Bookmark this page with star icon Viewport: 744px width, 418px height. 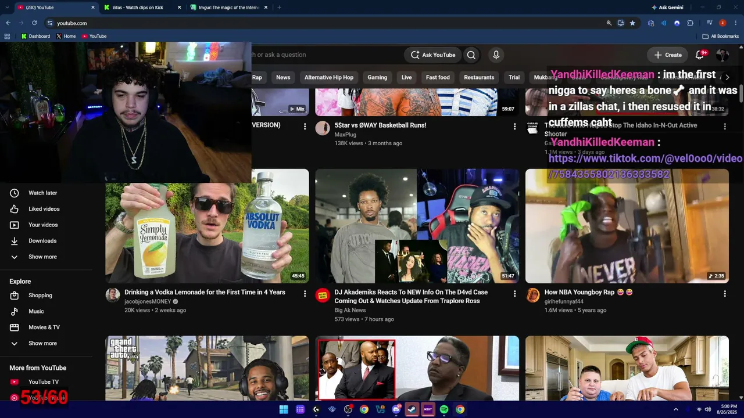click(632, 23)
